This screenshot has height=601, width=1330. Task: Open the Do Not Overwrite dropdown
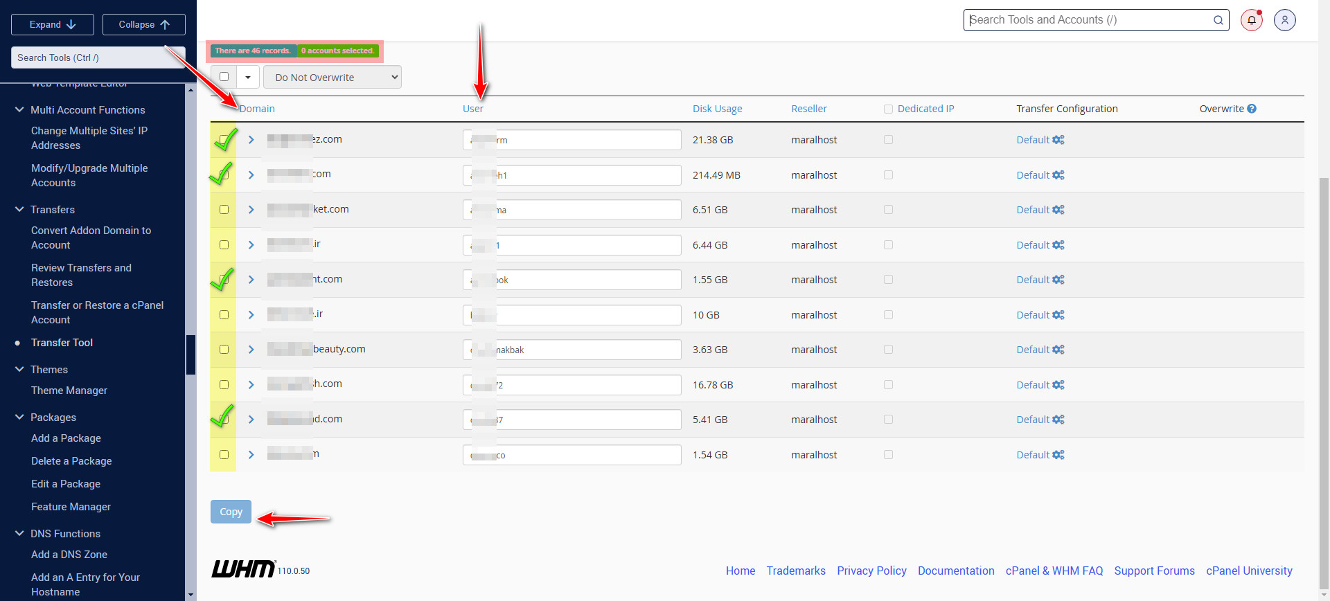332,78
